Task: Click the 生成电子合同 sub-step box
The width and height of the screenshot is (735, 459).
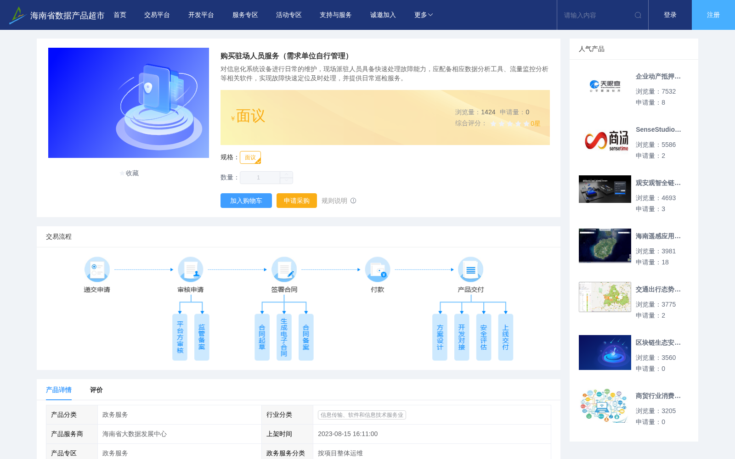Action: [284, 337]
